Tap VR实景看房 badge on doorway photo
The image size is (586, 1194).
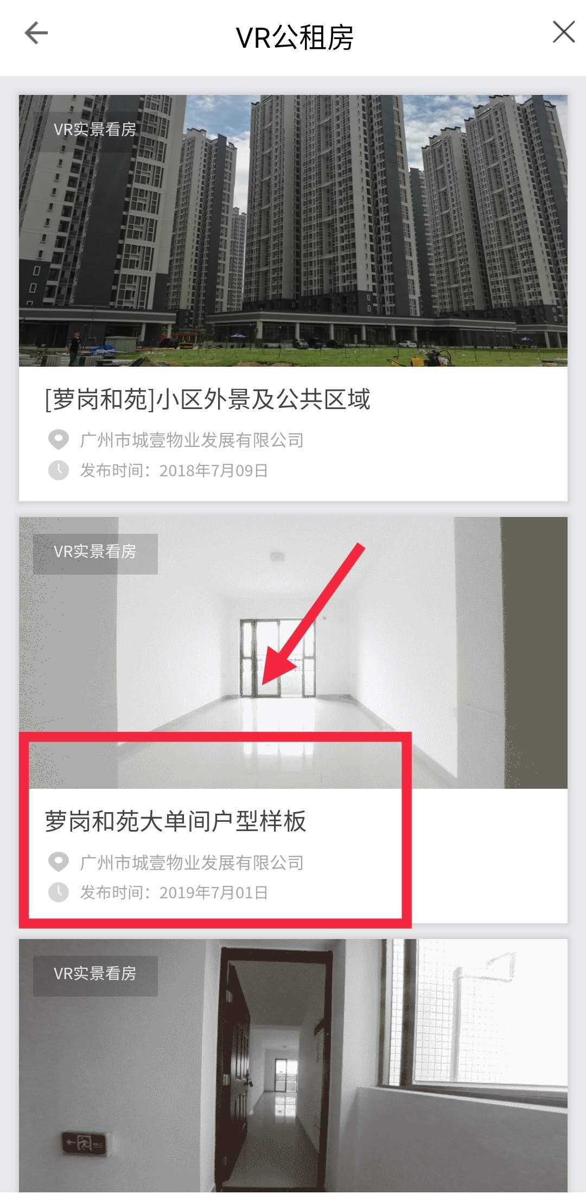(x=95, y=973)
